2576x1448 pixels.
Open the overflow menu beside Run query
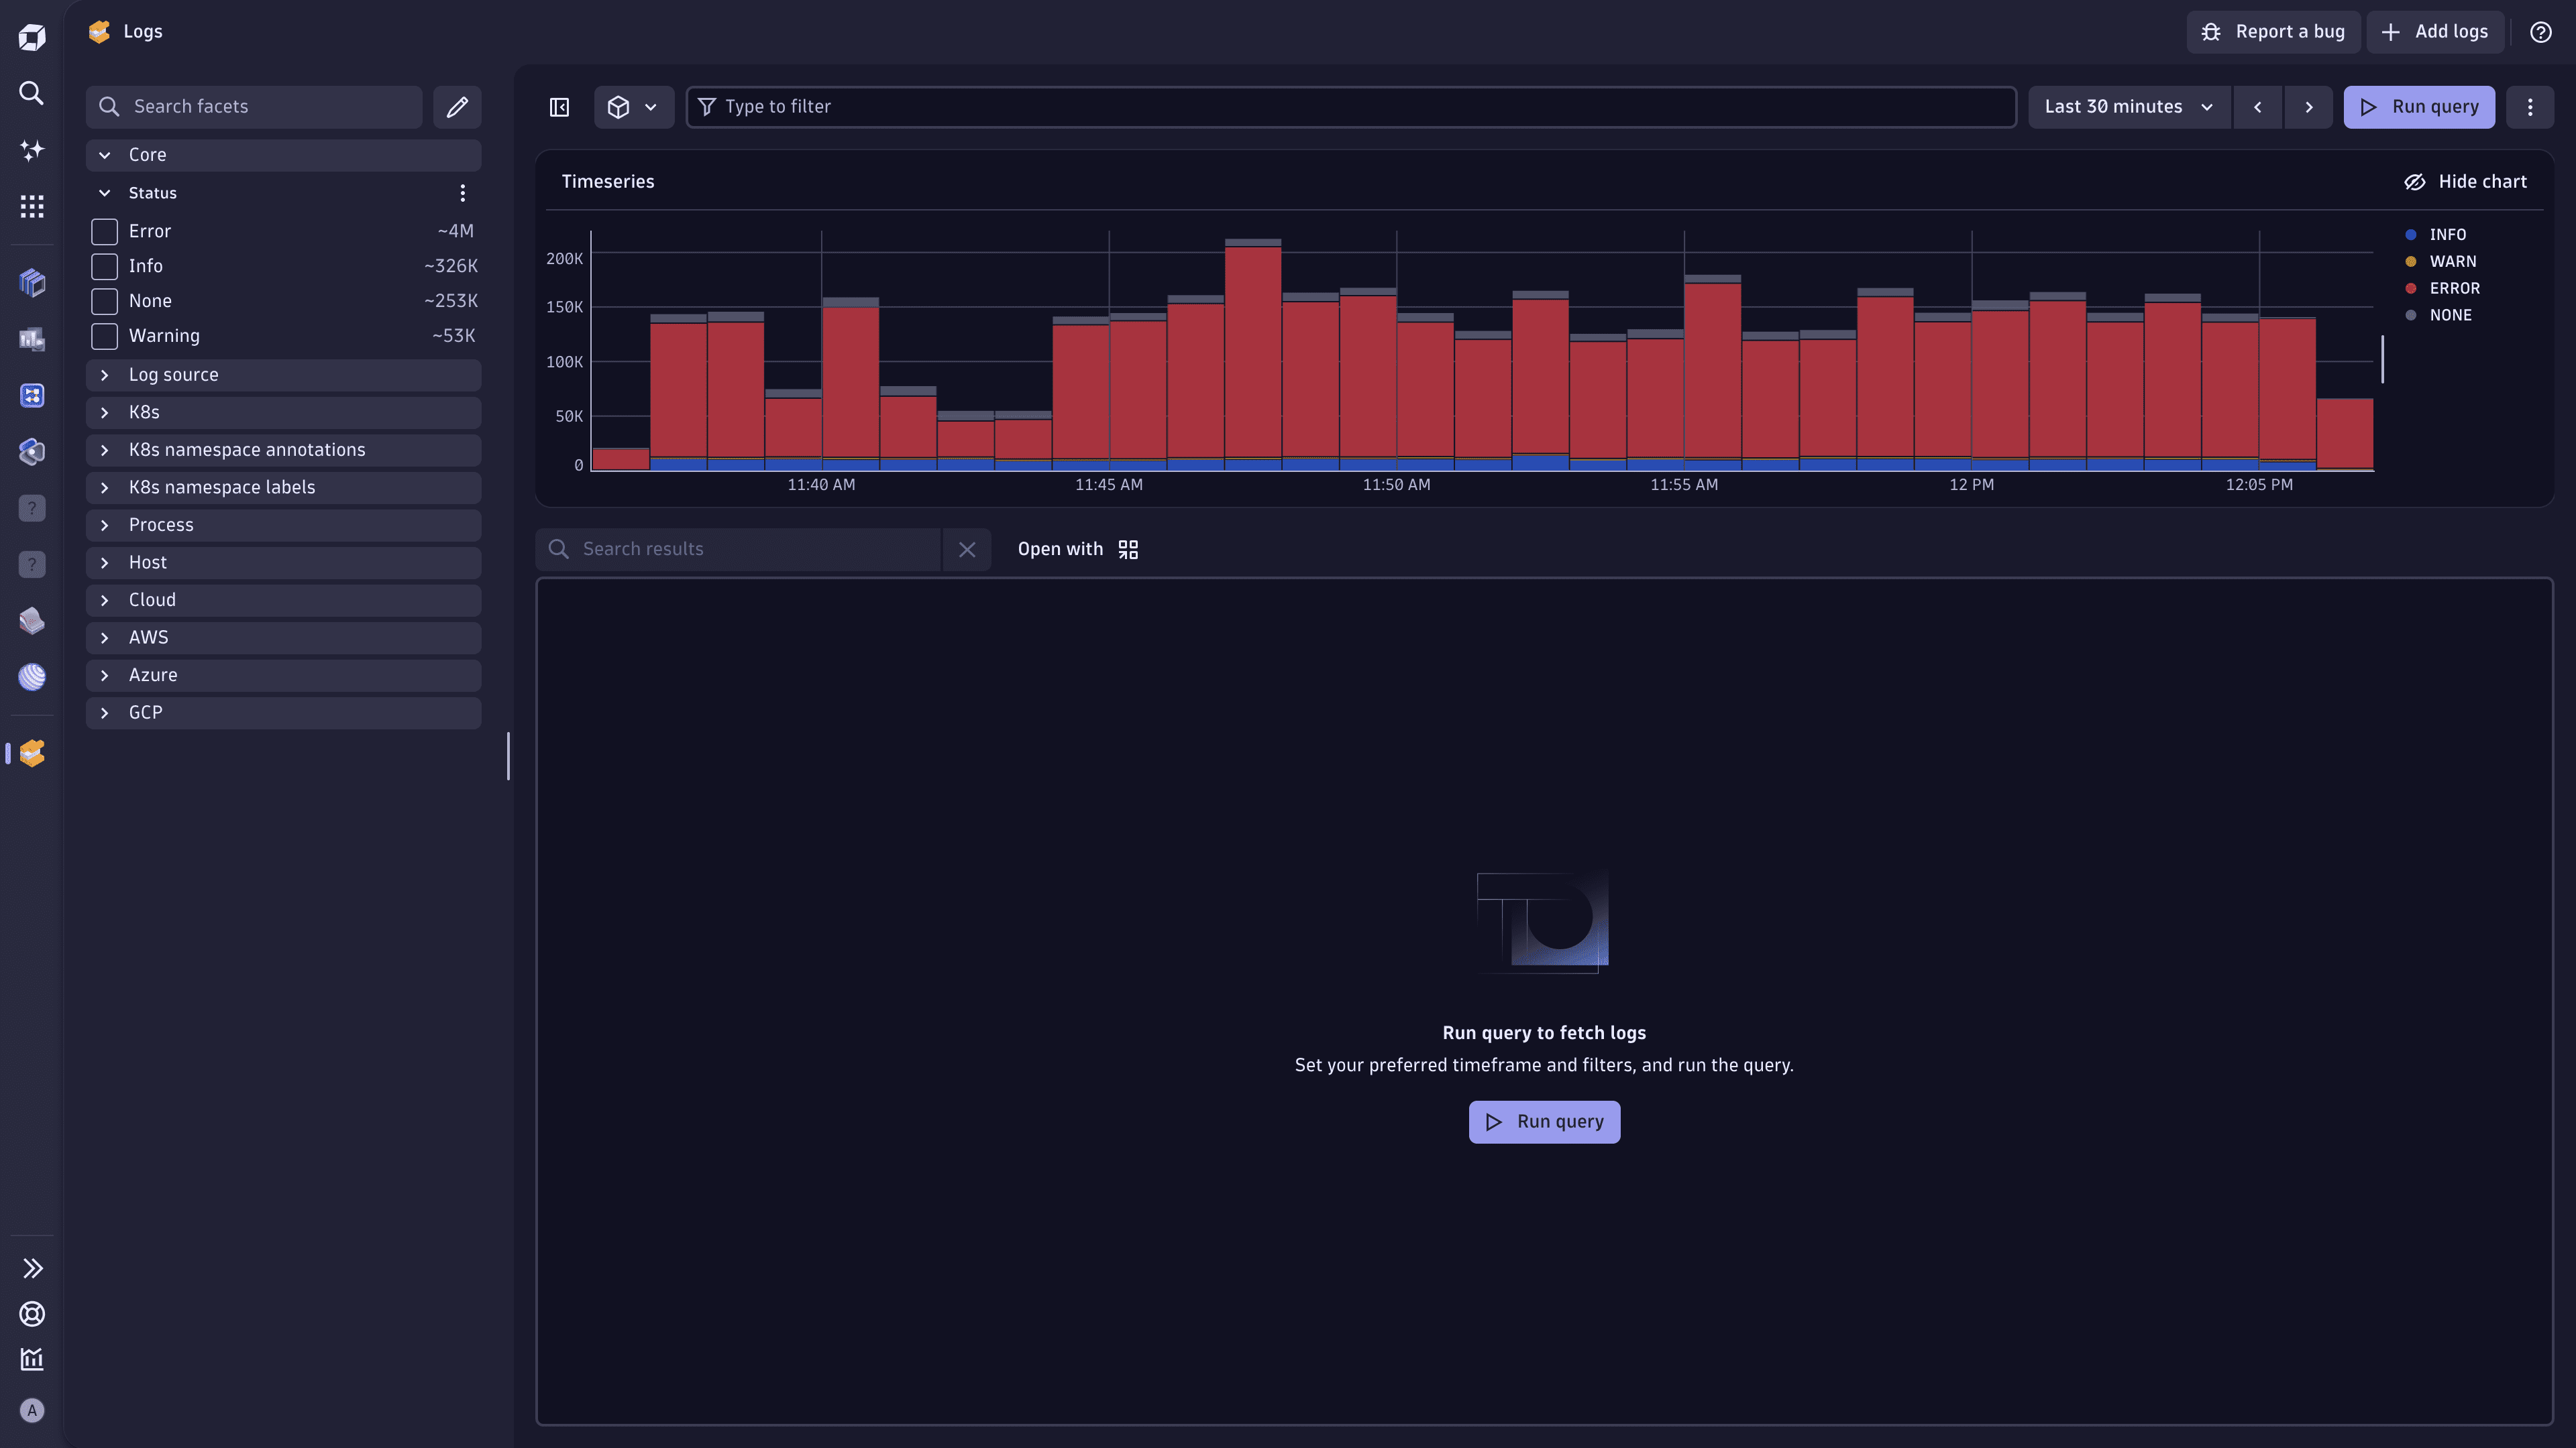click(2531, 106)
